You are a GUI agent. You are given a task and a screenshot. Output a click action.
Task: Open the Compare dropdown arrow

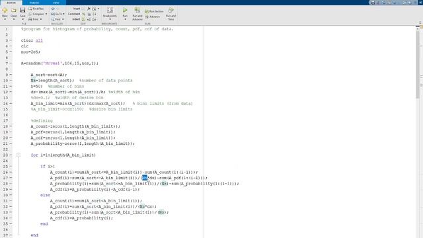46,14
